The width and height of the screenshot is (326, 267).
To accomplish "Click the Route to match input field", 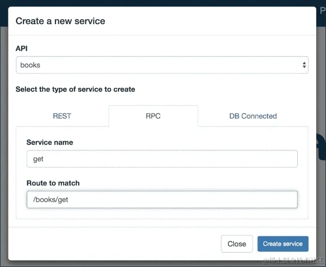I will click(x=162, y=200).
